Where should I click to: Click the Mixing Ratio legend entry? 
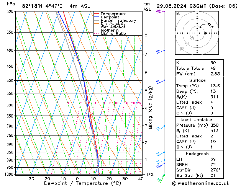click(x=110, y=33)
